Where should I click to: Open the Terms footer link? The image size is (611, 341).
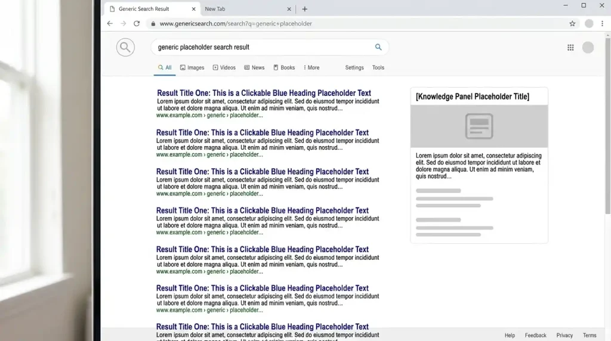(590, 336)
